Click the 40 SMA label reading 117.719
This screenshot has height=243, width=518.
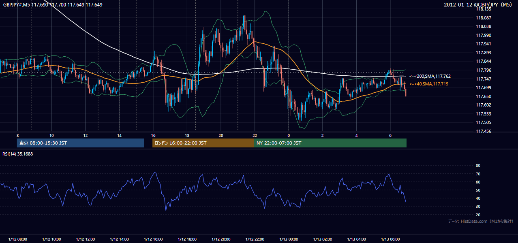click(x=430, y=84)
